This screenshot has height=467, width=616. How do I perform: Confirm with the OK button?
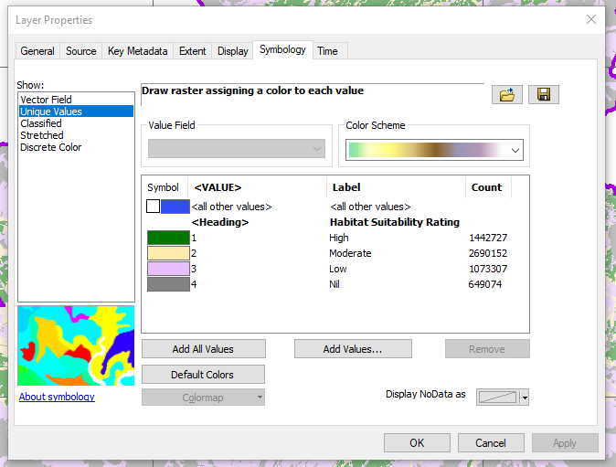[x=417, y=443]
